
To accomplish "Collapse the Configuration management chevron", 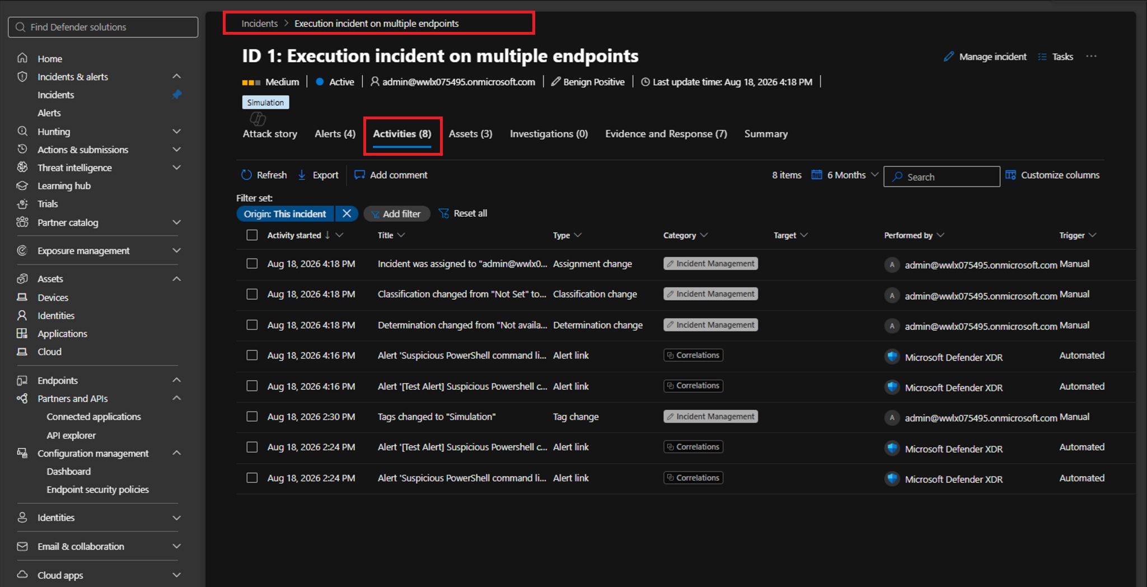I will 177,453.
